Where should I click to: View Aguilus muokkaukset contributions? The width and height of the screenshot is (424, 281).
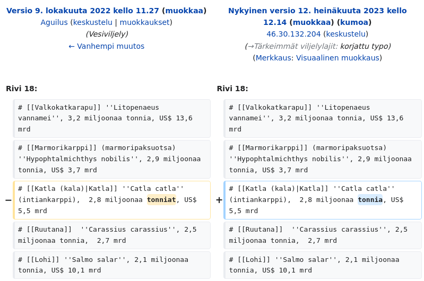click(x=145, y=22)
